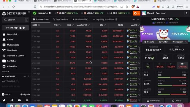Viewport: 190px width, 107px height.
Task: Open the SOL column filter
Action: 105,25
